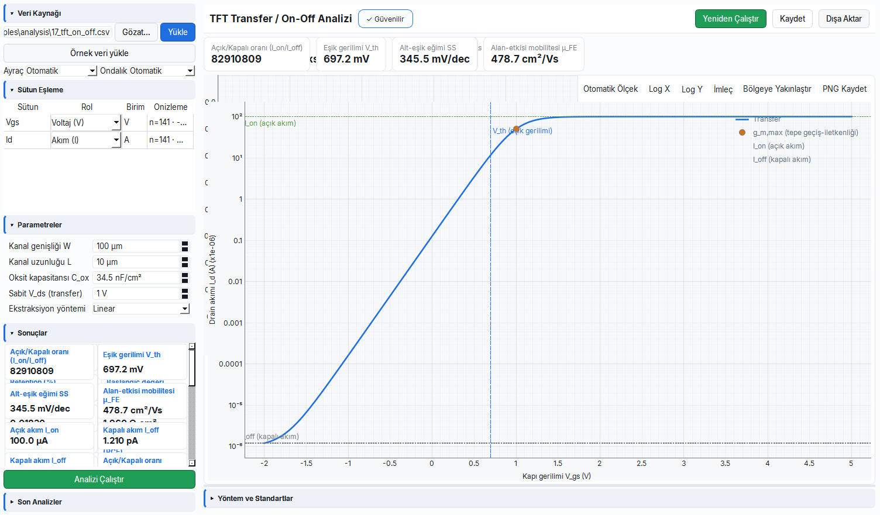Click Eşik gerilimi V_th summary card at top
This screenshot has width=880, height=515.
[x=351, y=54]
